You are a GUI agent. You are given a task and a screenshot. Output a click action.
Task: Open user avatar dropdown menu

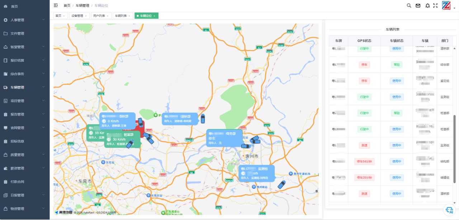point(447,5)
